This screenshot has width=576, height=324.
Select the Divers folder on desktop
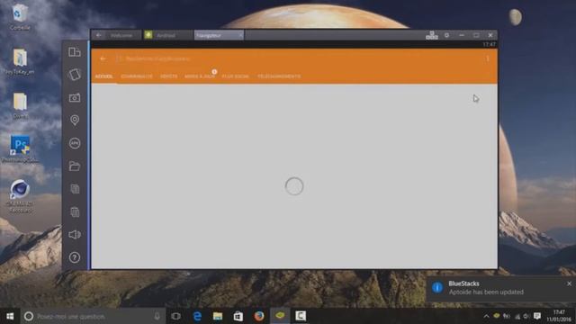(20, 106)
